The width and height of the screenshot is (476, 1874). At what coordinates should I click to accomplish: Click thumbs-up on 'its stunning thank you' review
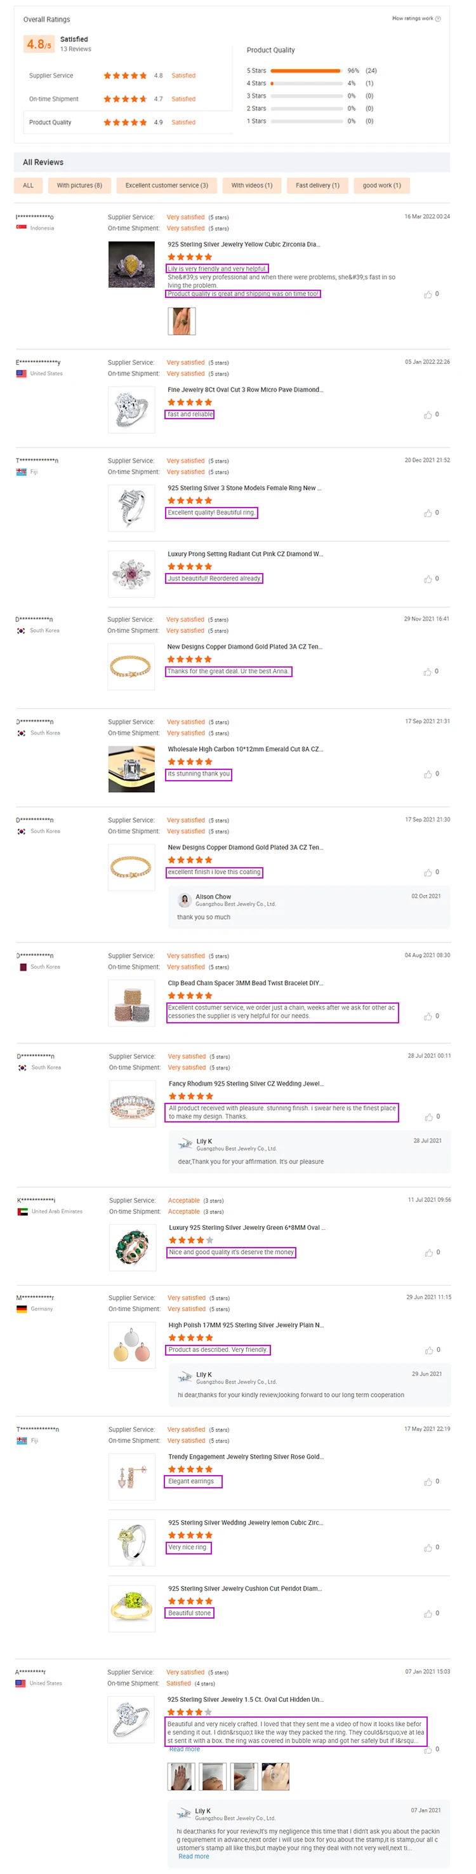coord(428,775)
